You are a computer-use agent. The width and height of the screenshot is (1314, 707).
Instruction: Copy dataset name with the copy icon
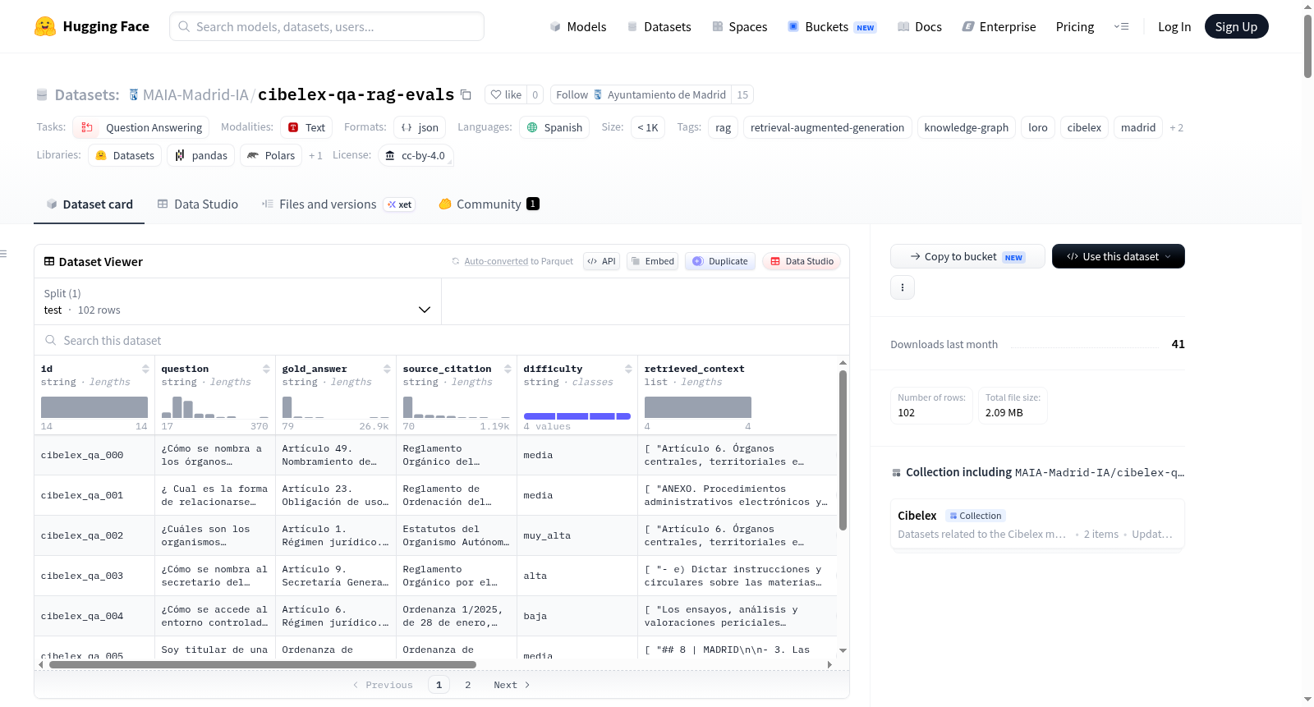coord(466,94)
